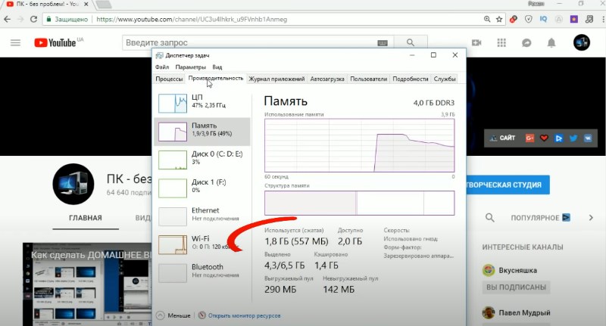Screen dimensions: 606x326
Task: Switch to the Журнал приложений tab
Action: pyautogui.click(x=276, y=79)
